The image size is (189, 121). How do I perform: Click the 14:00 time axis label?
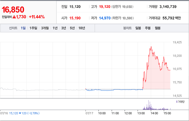tap(154, 113)
